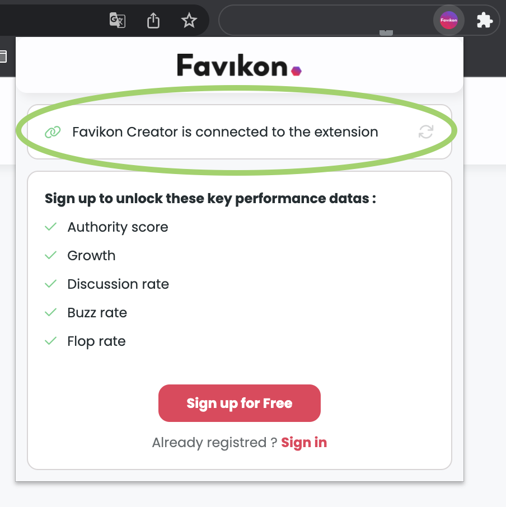
Task: Click the checkmark beside Growth
Action: point(51,255)
